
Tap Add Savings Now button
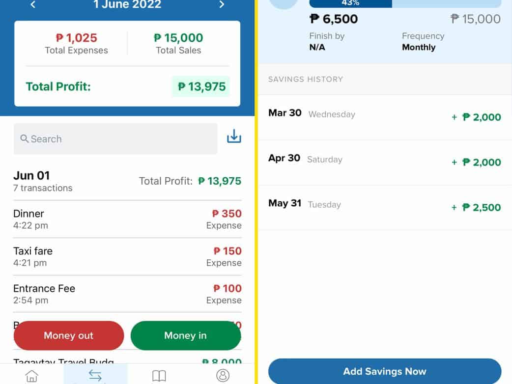click(384, 371)
